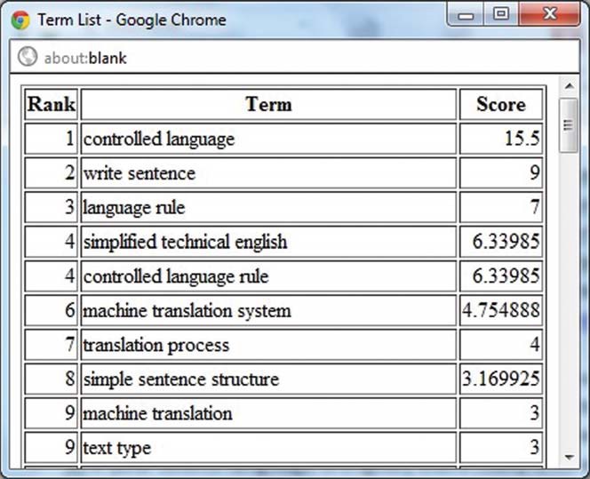Click the Score column header

pos(501,104)
